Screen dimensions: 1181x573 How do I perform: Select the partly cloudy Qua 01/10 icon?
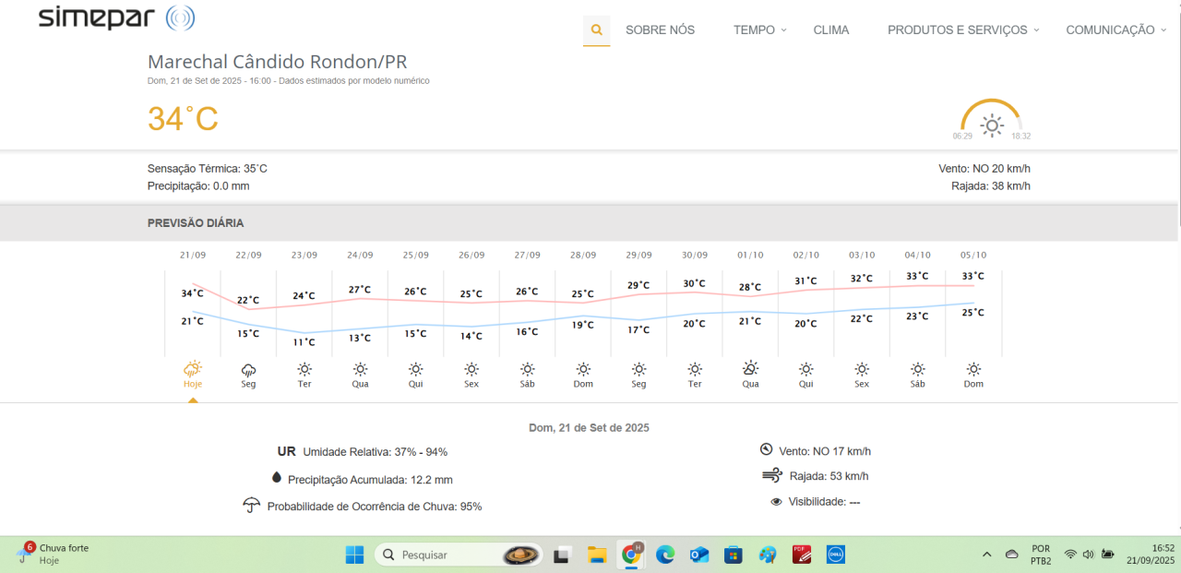tap(751, 369)
